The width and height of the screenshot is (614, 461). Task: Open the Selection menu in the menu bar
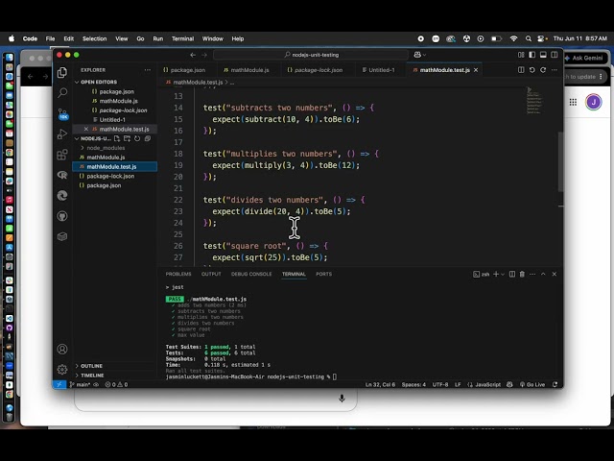pos(94,38)
